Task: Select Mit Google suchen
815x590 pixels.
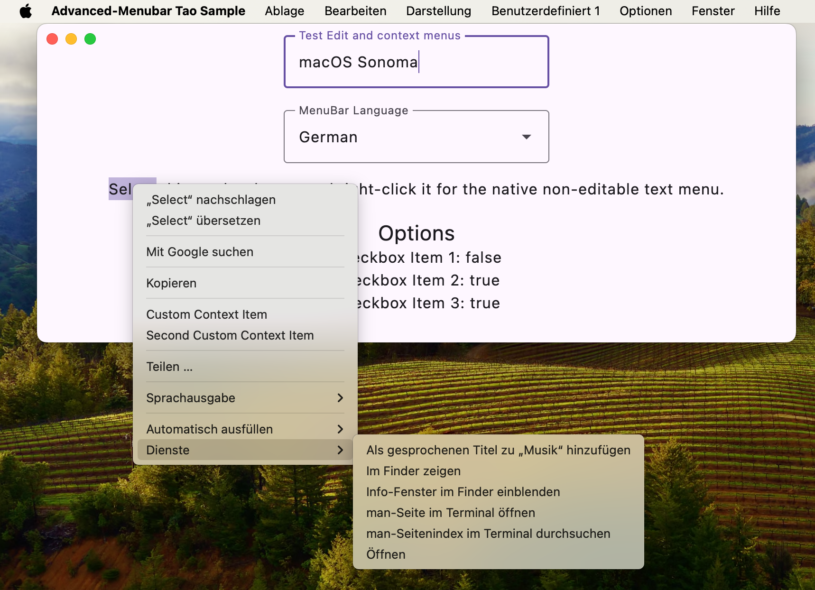Action: [x=245, y=252]
